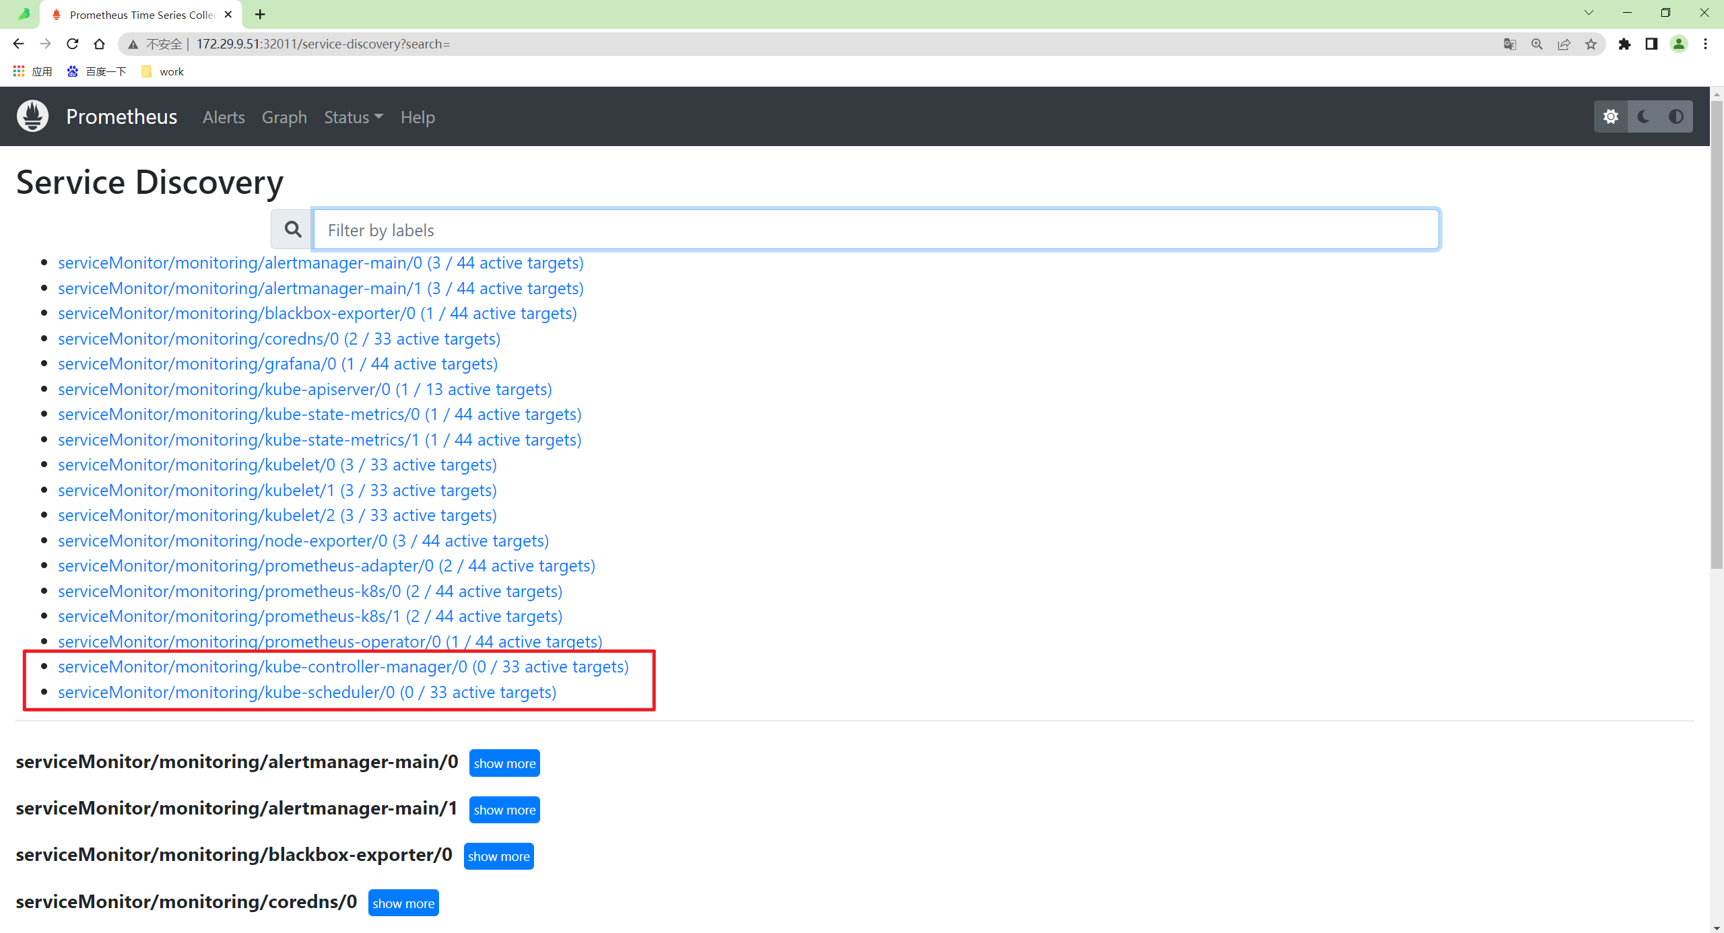Jump to the kube-state-metrics/1 link
This screenshot has width=1724, height=933.
[x=319, y=440]
